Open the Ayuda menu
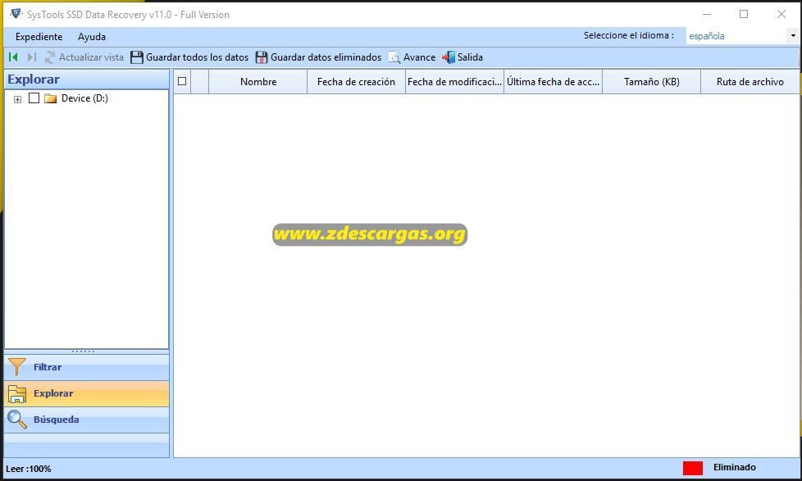 (x=92, y=37)
